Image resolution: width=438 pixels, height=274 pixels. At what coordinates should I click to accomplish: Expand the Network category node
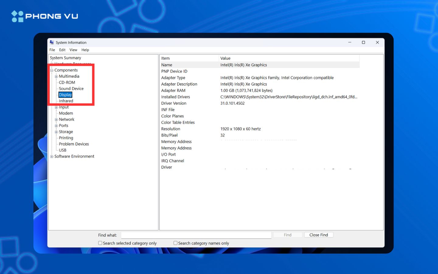click(56, 120)
